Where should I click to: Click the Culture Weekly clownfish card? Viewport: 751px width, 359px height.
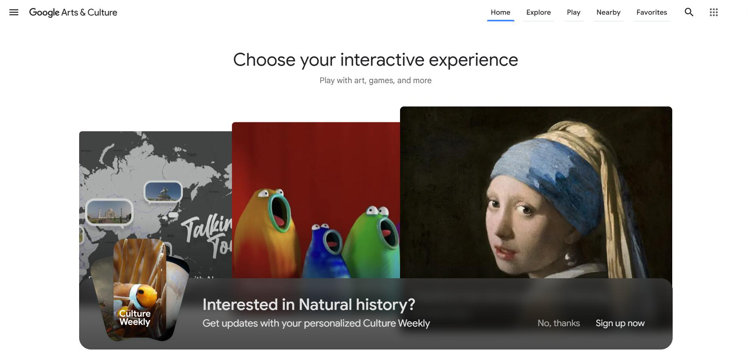coord(139,289)
